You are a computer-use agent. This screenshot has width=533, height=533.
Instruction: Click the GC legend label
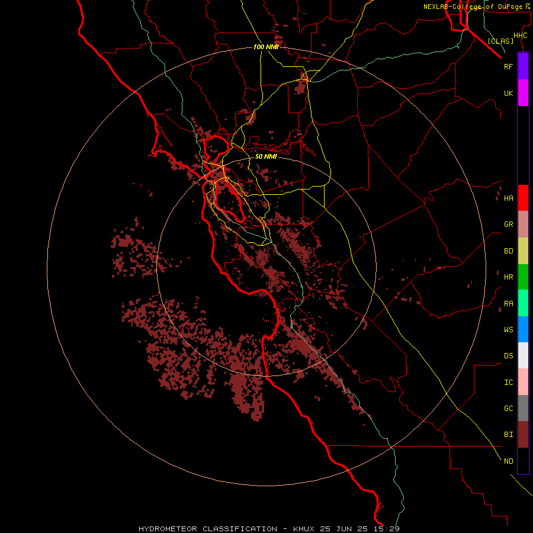tap(509, 409)
